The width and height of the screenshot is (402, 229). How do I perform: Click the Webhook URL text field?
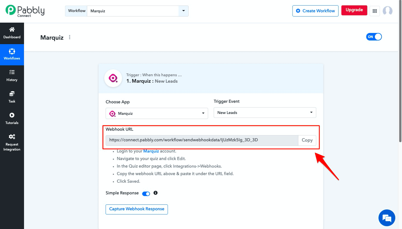click(202, 140)
